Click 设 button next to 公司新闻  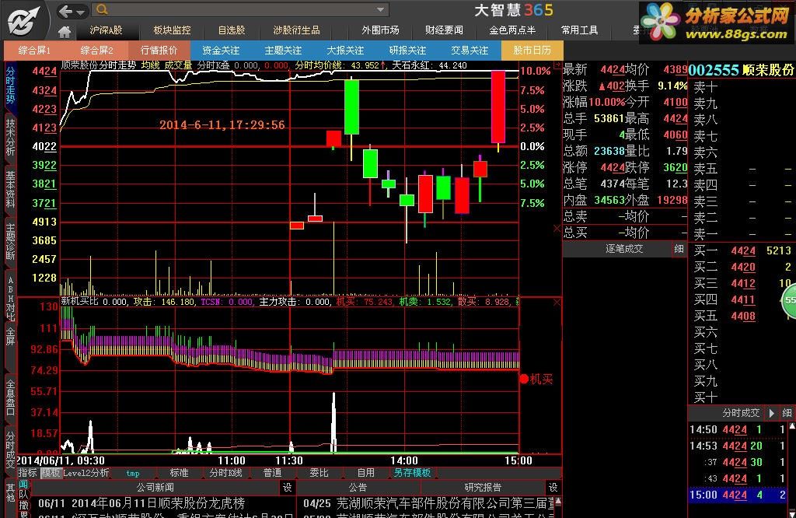click(x=288, y=488)
